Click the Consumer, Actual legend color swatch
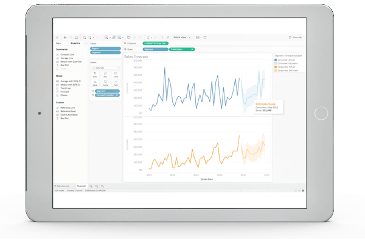 tap(276, 60)
